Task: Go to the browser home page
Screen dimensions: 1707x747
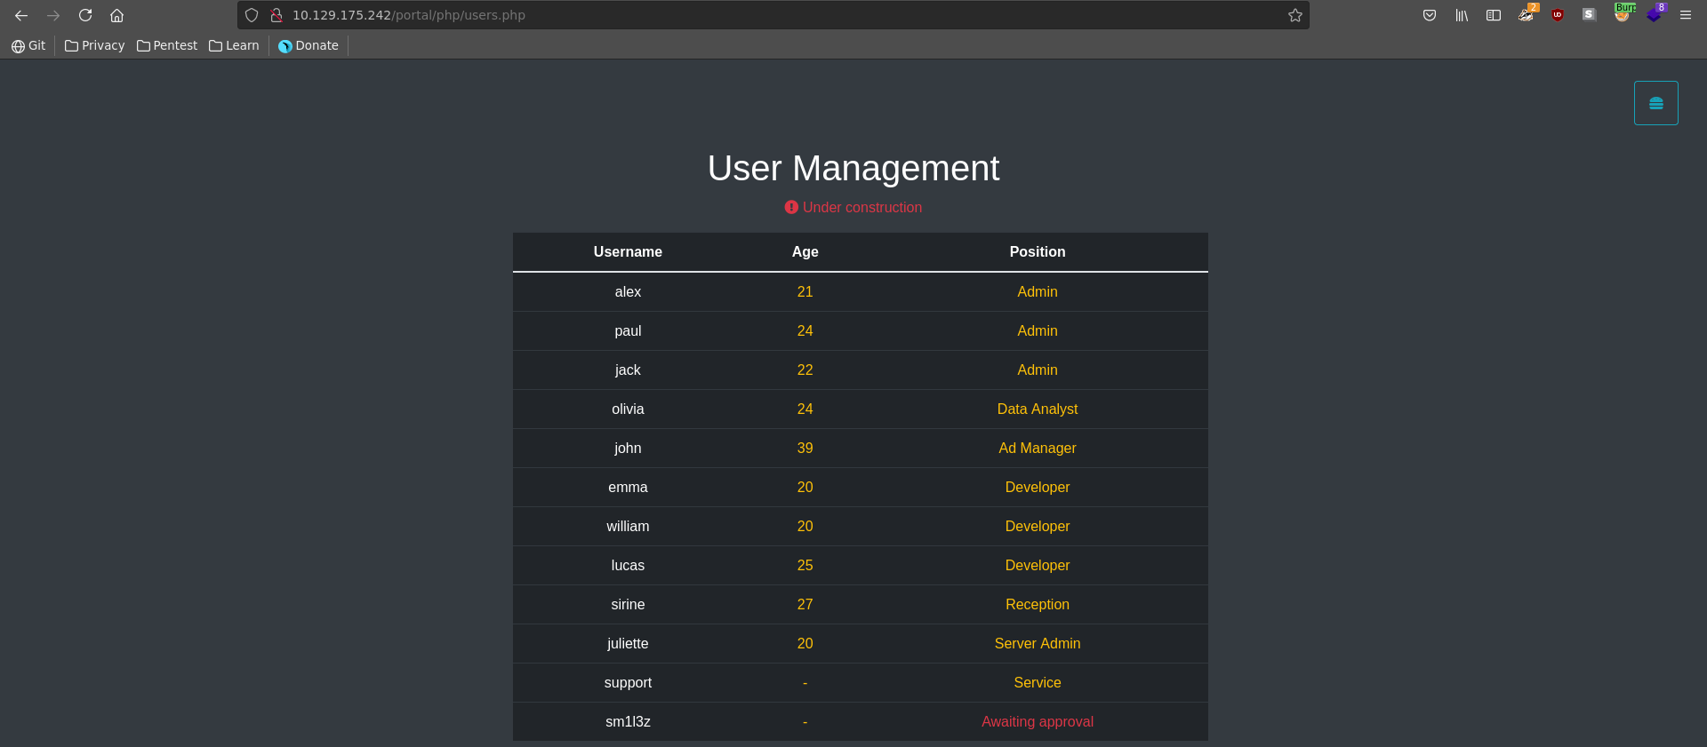Action: tap(116, 15)
